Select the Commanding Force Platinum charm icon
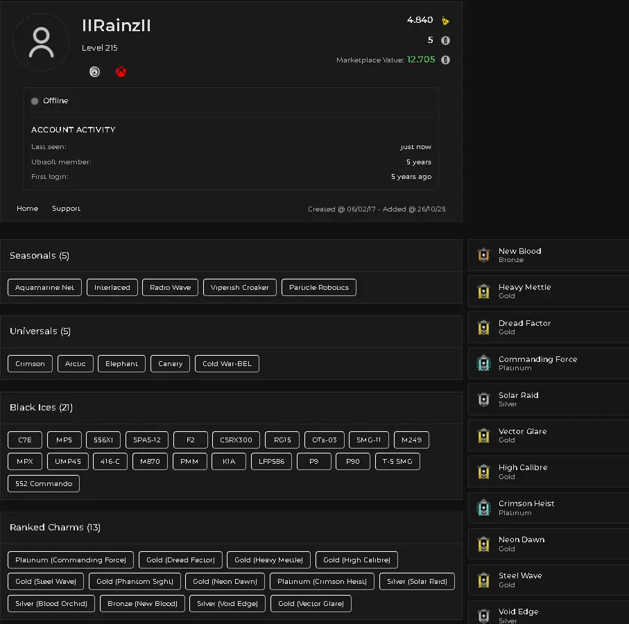The image size is (629, 624). (x=483, y=363)
